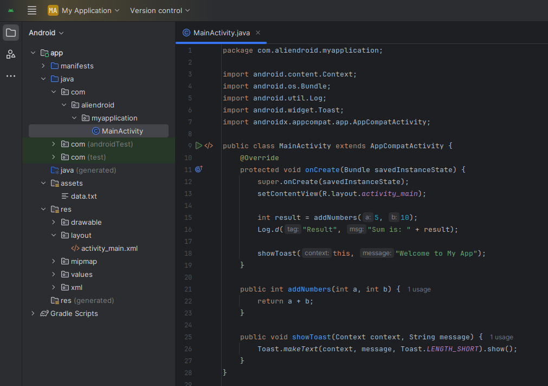Select activity_main.xml in the tree

[x=99, y=249]
